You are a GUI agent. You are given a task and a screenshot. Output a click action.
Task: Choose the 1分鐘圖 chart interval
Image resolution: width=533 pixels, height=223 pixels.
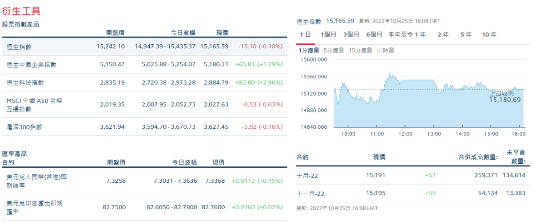309,50
